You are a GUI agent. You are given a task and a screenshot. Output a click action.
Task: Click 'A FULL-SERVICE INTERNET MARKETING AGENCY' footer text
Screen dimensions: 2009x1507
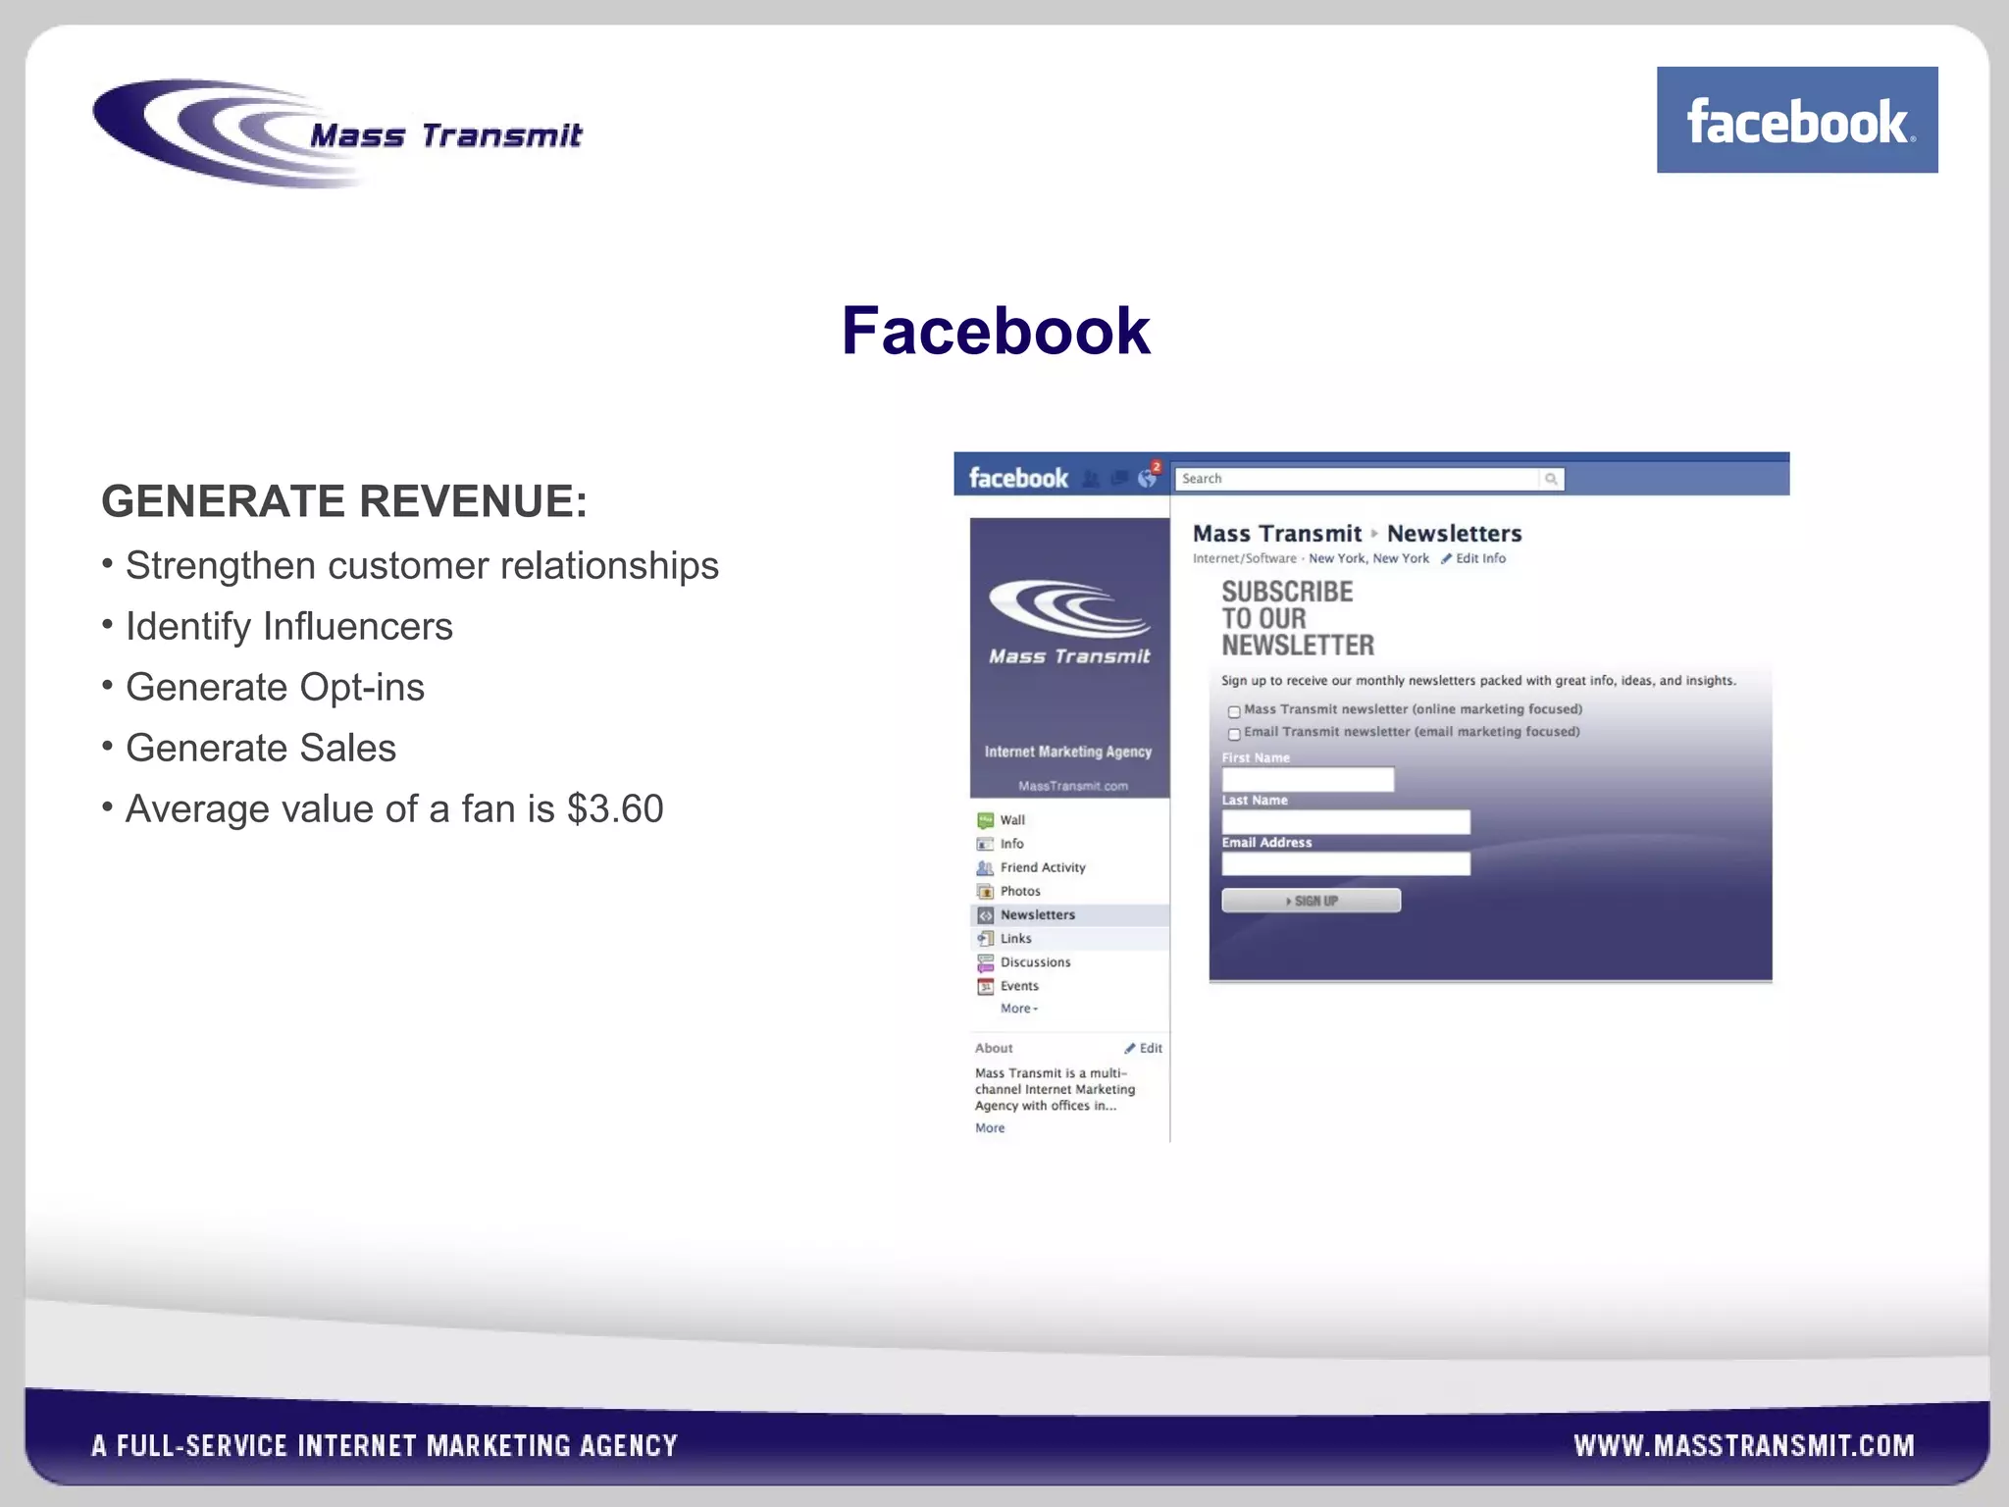(x=385, y=1445)
